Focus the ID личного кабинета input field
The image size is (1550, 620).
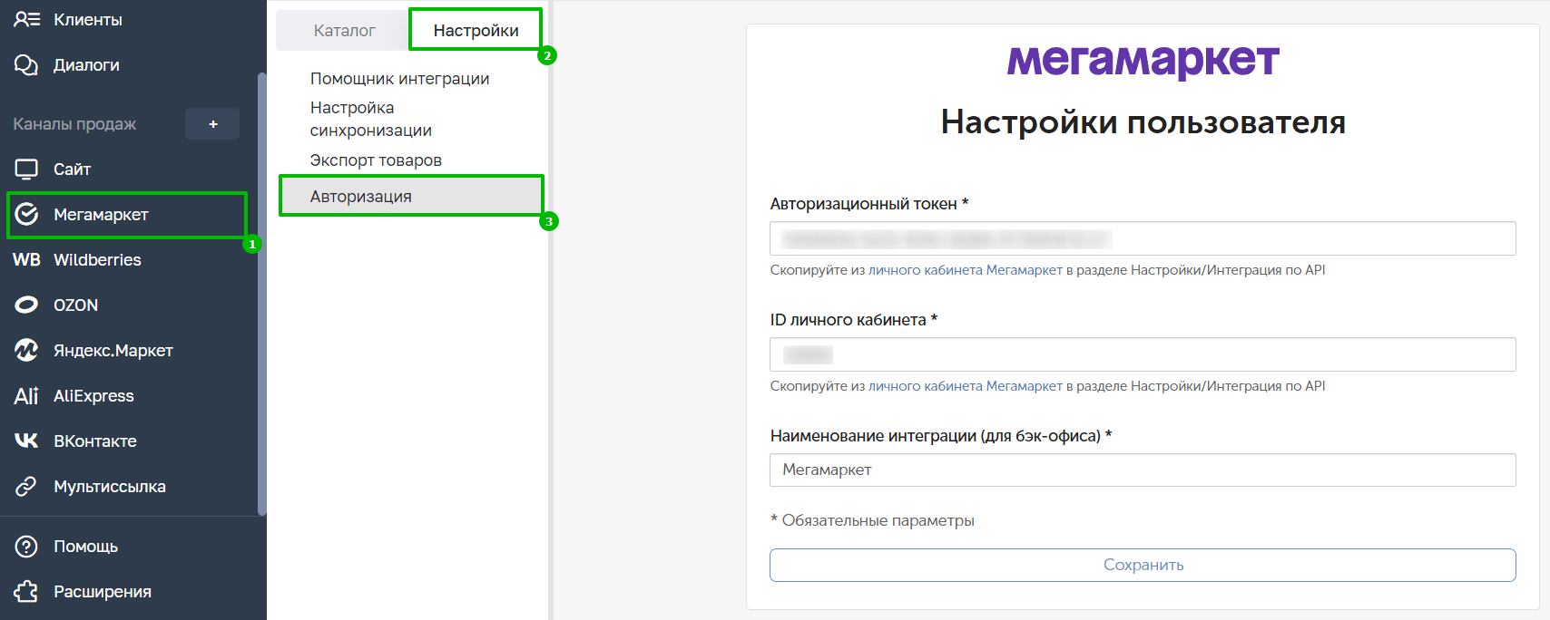1143,354
